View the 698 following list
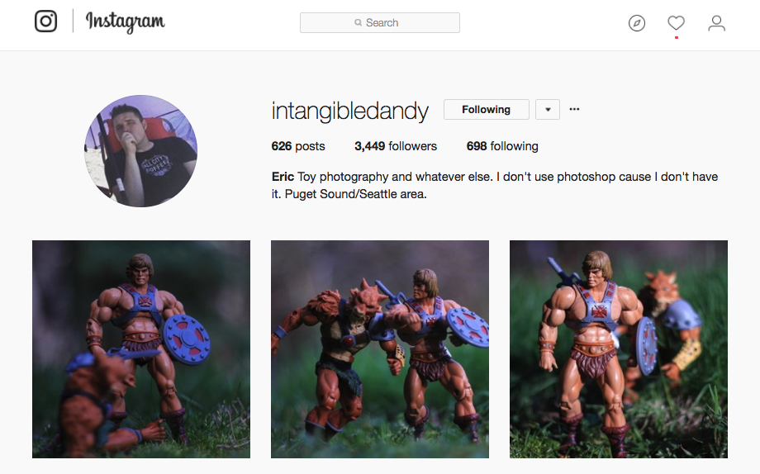Viewport: 760px width, 474px height. pos(502,146)
